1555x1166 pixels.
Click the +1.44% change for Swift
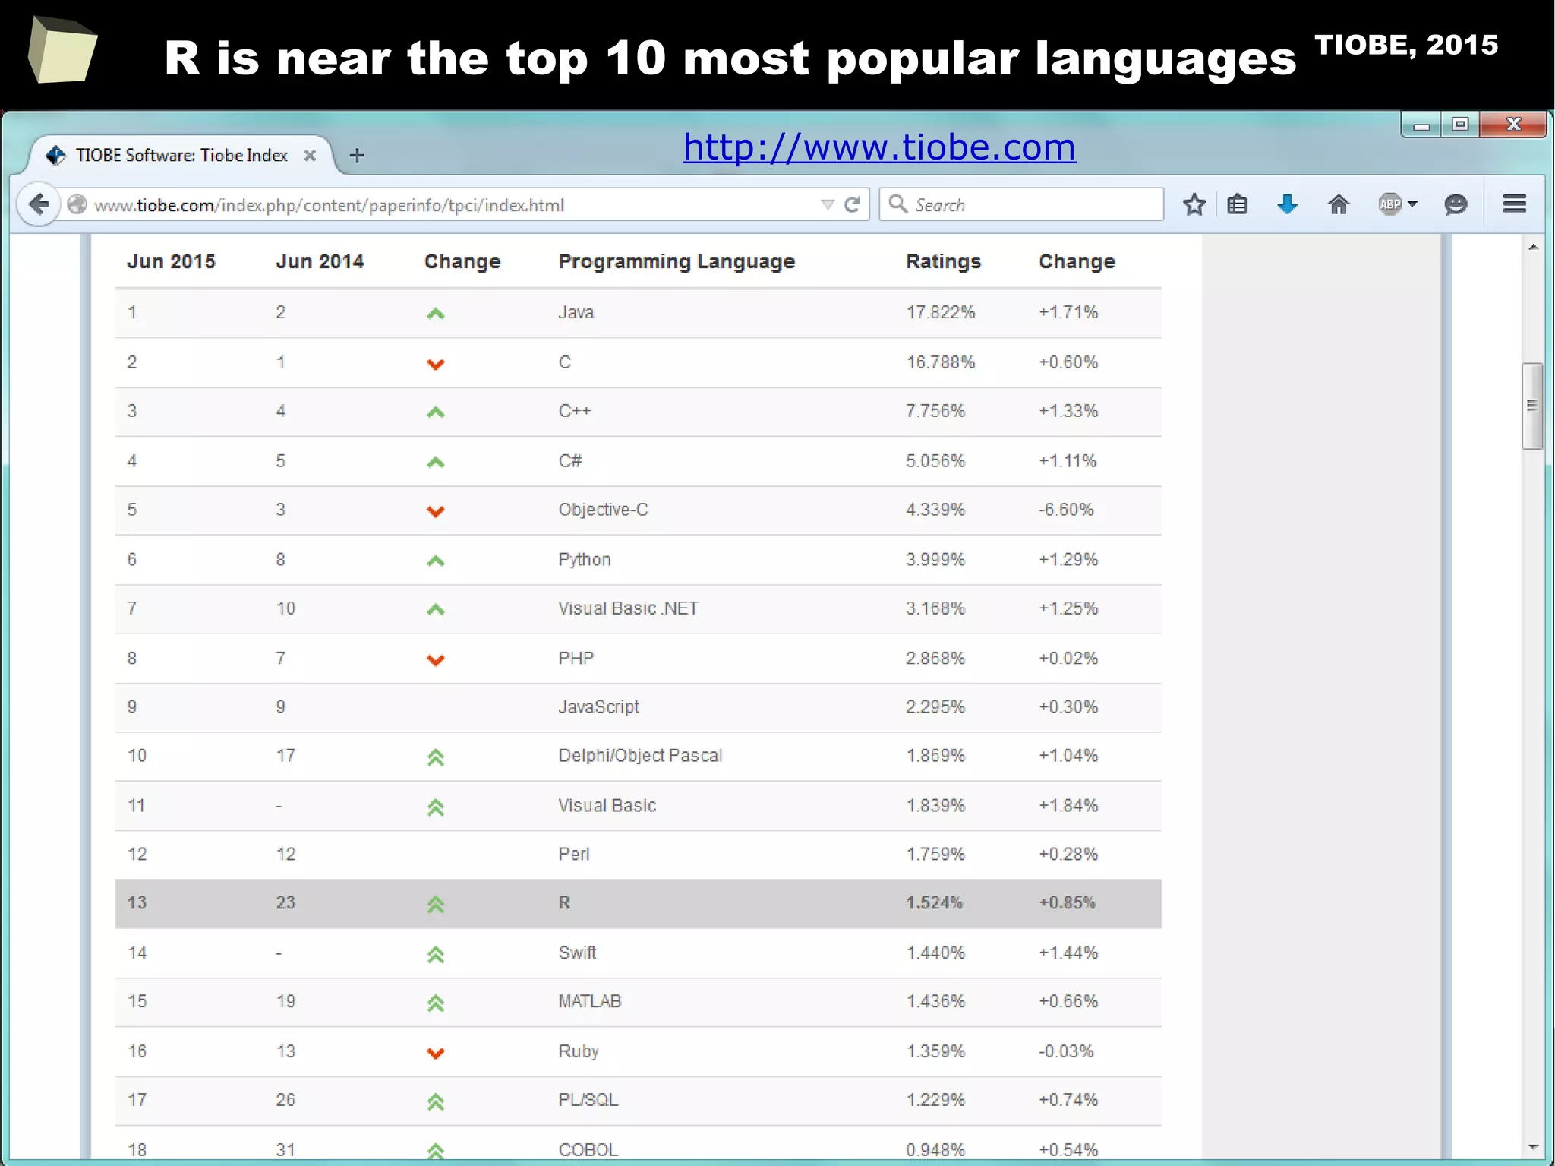pos(1068,953)
